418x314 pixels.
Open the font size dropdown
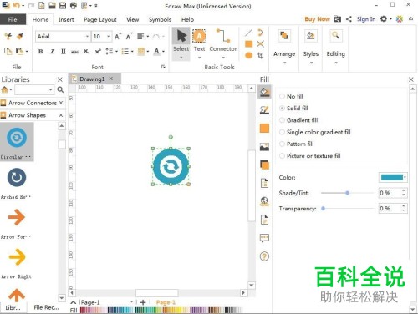click(x=109, y=37)
